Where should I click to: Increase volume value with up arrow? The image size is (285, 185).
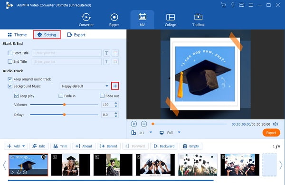pyautogui.click(x=116, y=103)
